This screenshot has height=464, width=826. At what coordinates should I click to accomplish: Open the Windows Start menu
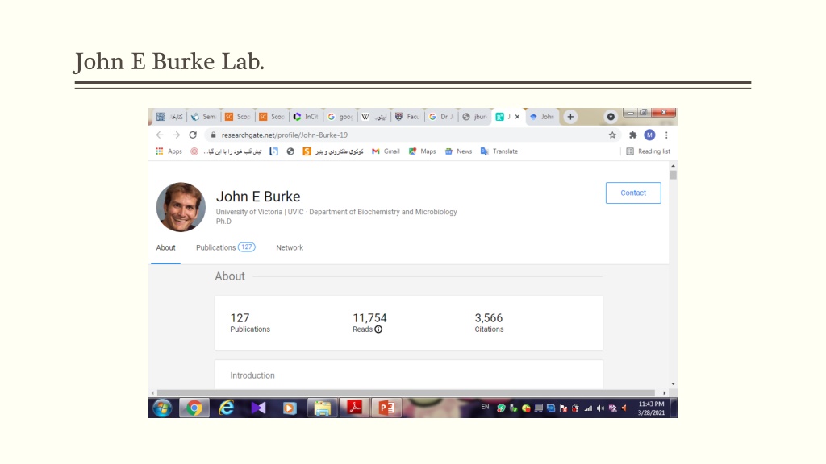click(162, 408)
